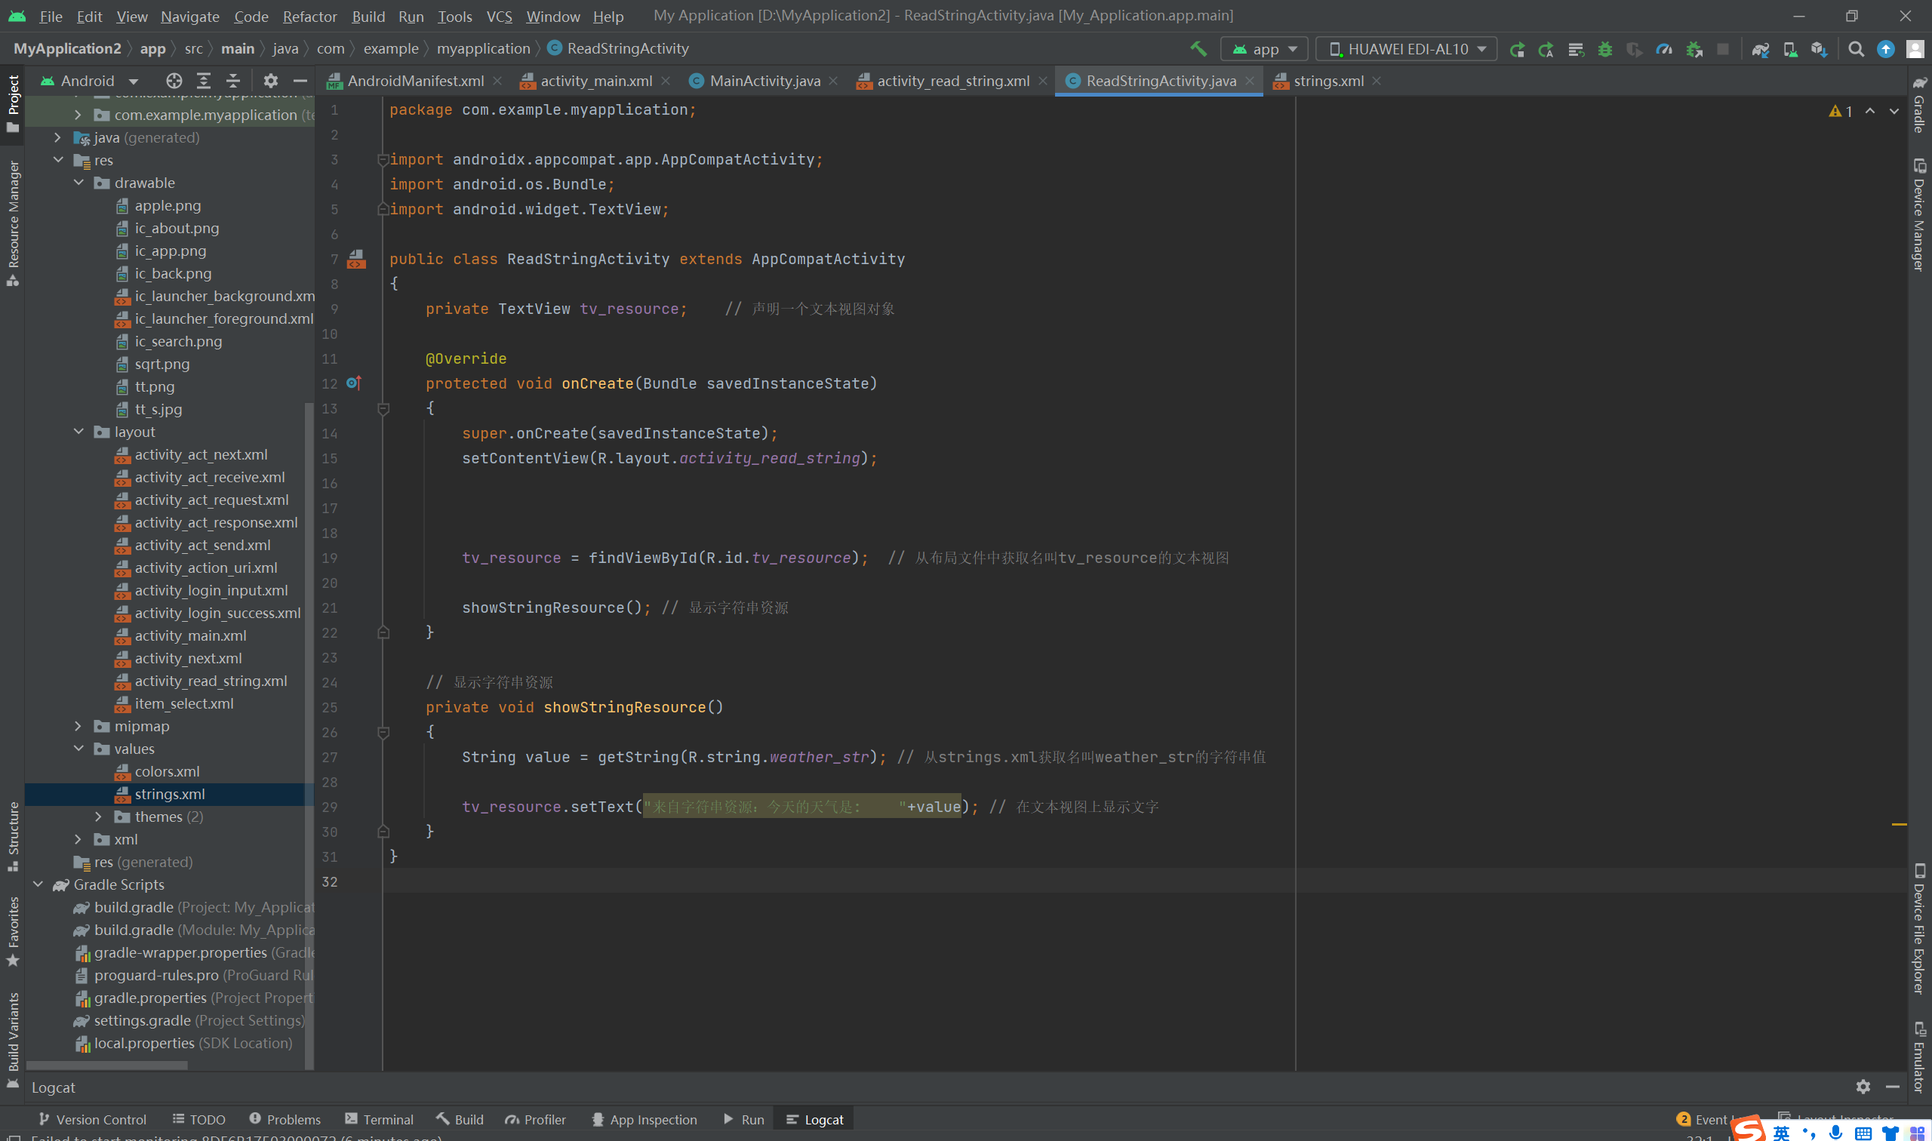The width and height of the screenshot is (1932, 1141).
Task: Collapse all in the project tree
Action: (x=233, y=81)
